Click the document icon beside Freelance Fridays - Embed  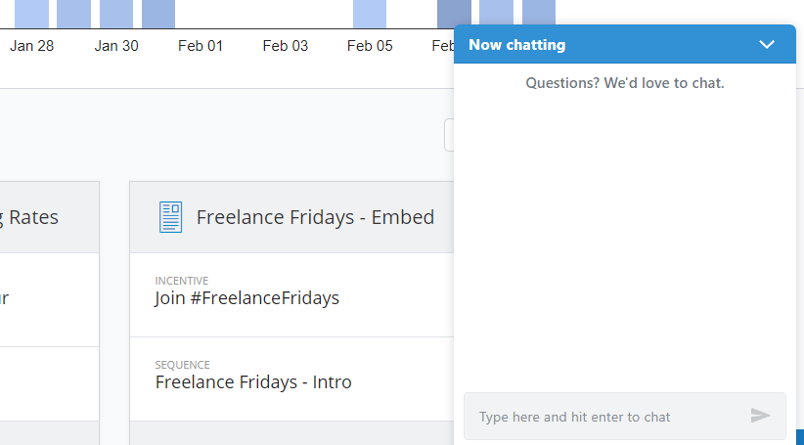pyautogui.click(x=170, y=217)
